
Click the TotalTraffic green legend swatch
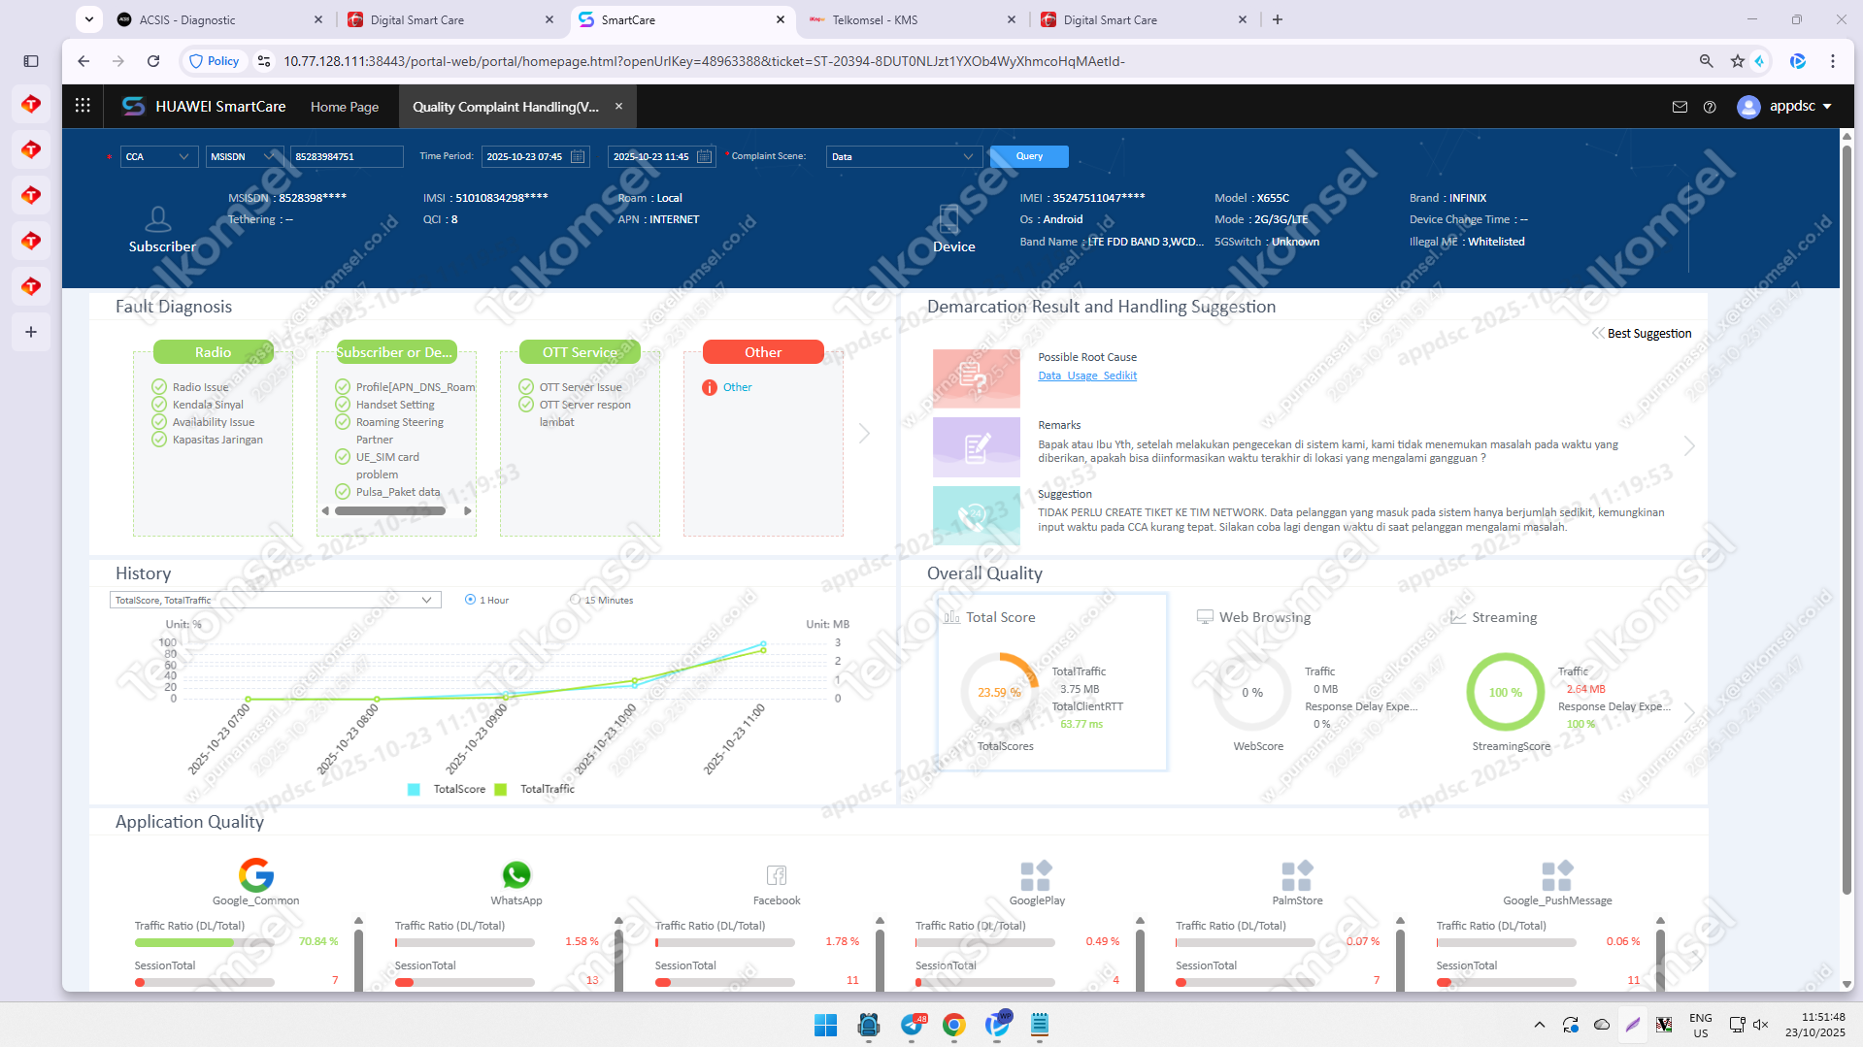click(x=501, y=790)
